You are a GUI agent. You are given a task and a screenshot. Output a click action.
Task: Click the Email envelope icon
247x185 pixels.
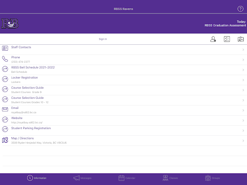pos(5,109)
